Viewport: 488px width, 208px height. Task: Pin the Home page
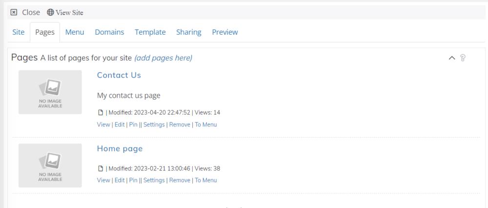133,180
